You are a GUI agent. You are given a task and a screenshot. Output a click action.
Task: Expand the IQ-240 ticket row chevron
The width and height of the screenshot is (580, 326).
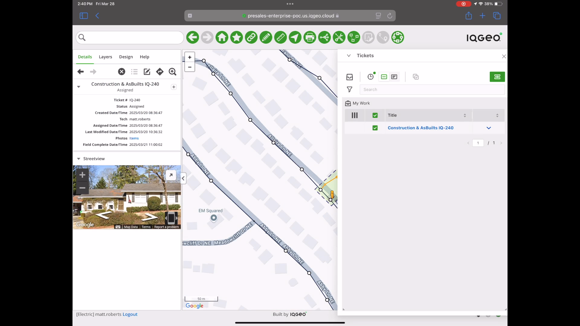pyautogui.click(x=488, y=128)
